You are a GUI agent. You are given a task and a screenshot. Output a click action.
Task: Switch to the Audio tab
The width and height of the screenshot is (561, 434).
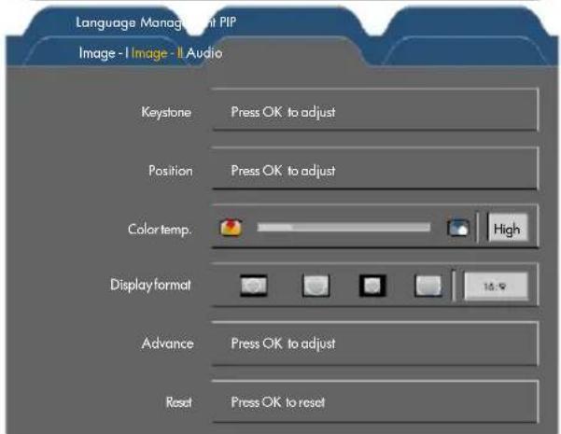coord(204,53)
